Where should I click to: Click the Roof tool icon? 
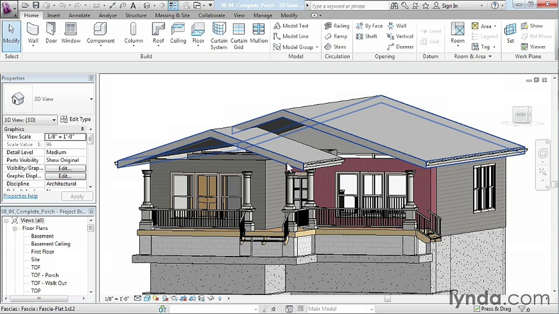[158, 29]
